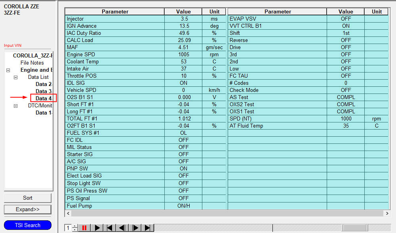The image size is (396, 233).
Task: Step one frame forward
Action: 135,228
